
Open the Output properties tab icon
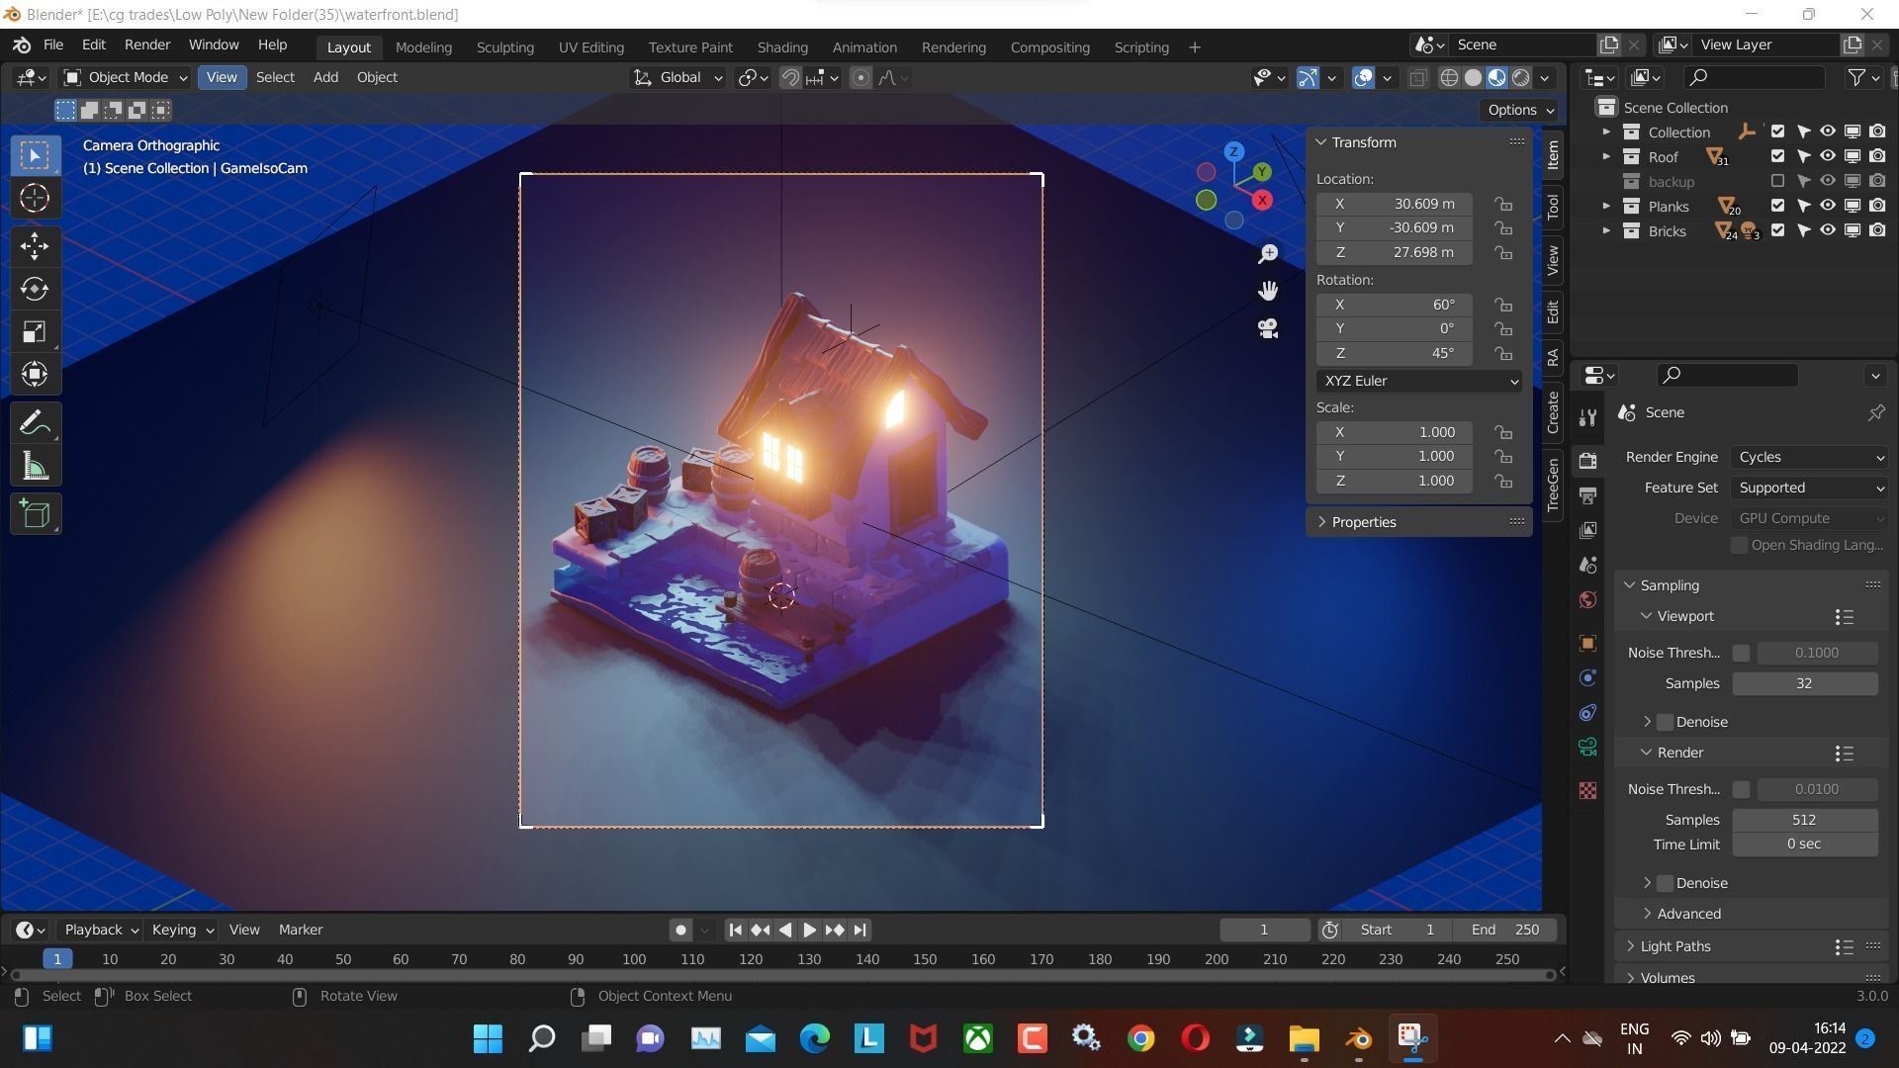pyautogui.click(x=1587, y=495)
